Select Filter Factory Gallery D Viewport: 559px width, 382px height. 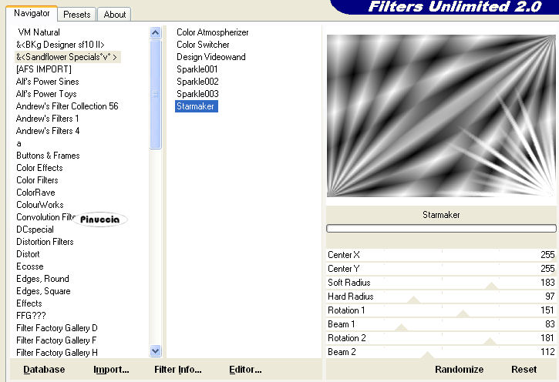pos(57,328)
